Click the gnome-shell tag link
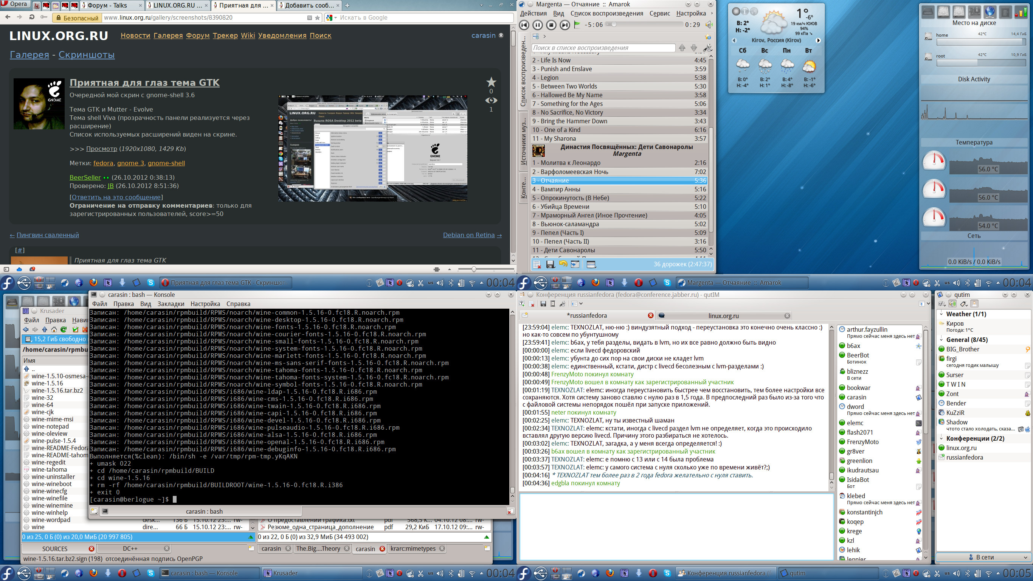Screen dimensions: 1033x581 (x=166, y=163)
